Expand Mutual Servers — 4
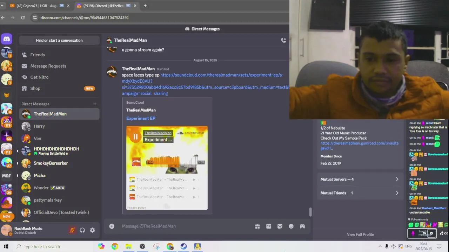The image size is (449, 252). click(x=360, y=179)
